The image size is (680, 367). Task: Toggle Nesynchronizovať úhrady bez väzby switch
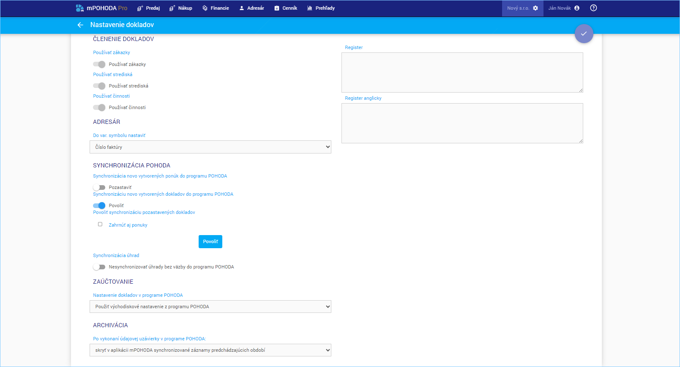[x=99, y=267]
